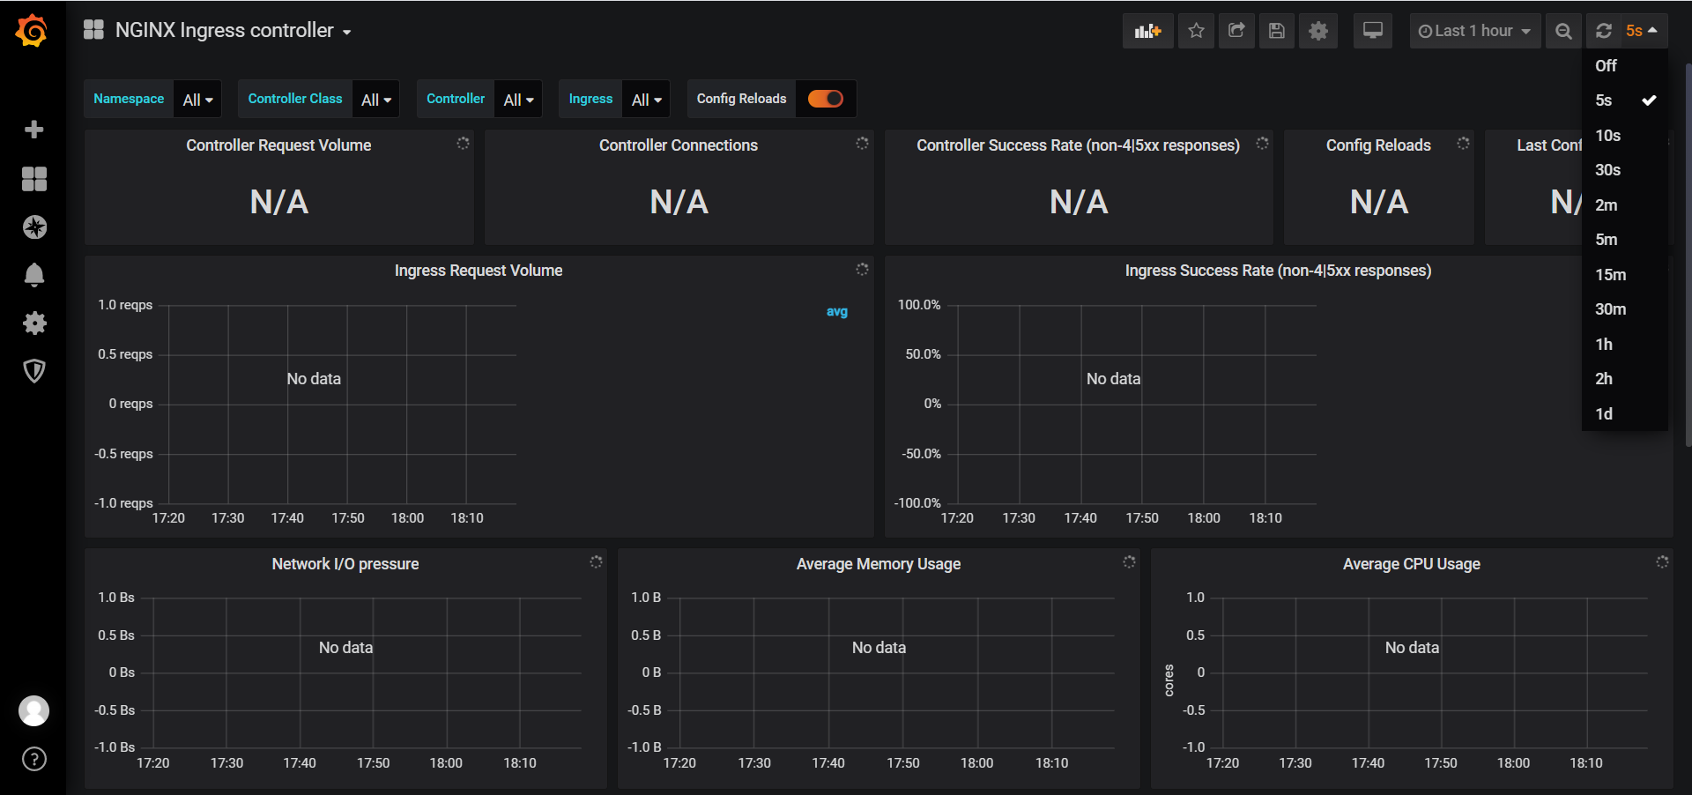
Task: Click Controller Request Volume loading spinner
Action: (x=463, y=143)
